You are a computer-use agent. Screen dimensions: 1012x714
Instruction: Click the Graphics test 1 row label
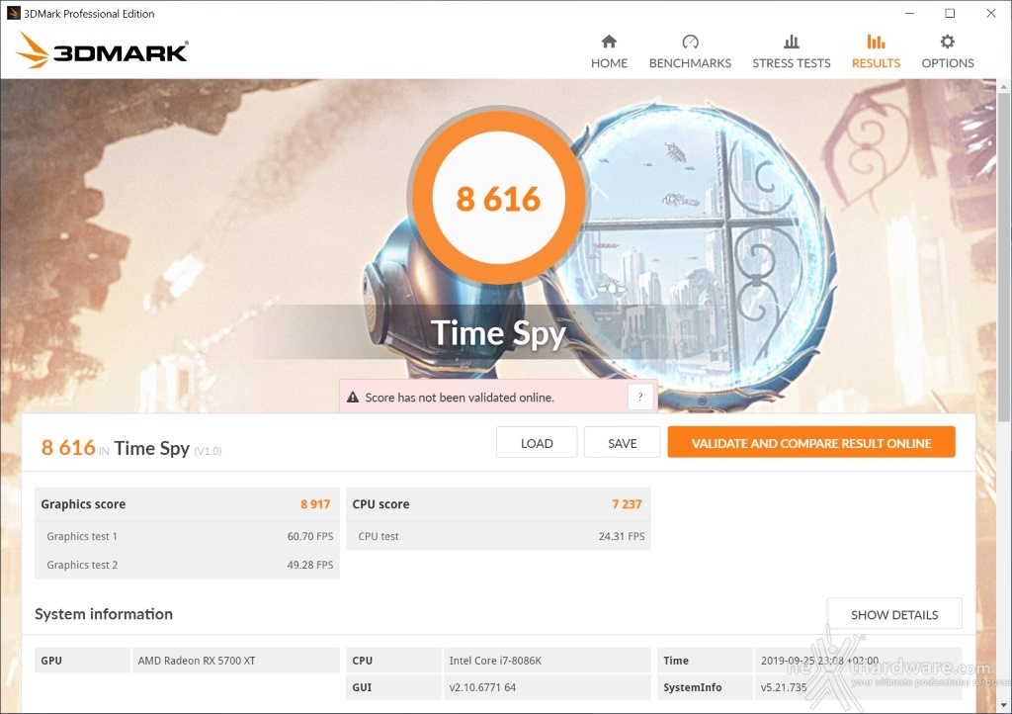tap(82, 536)
